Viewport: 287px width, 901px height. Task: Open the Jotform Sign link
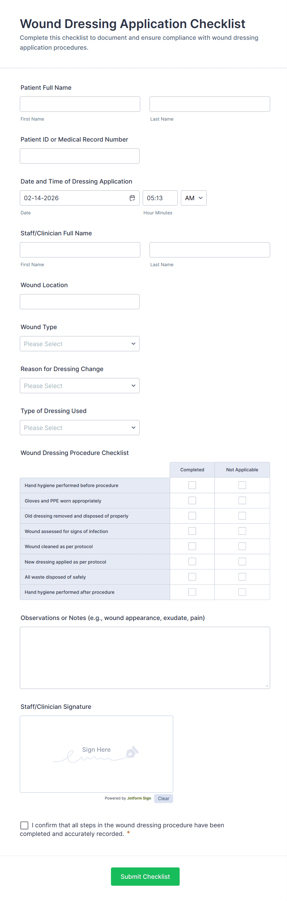139,798
